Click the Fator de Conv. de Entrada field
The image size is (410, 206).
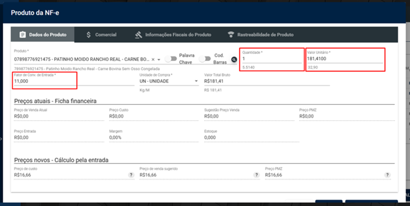(x=74, y=81)
